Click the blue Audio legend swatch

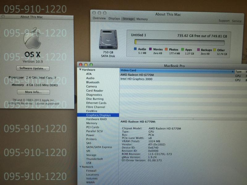[135, 49]
